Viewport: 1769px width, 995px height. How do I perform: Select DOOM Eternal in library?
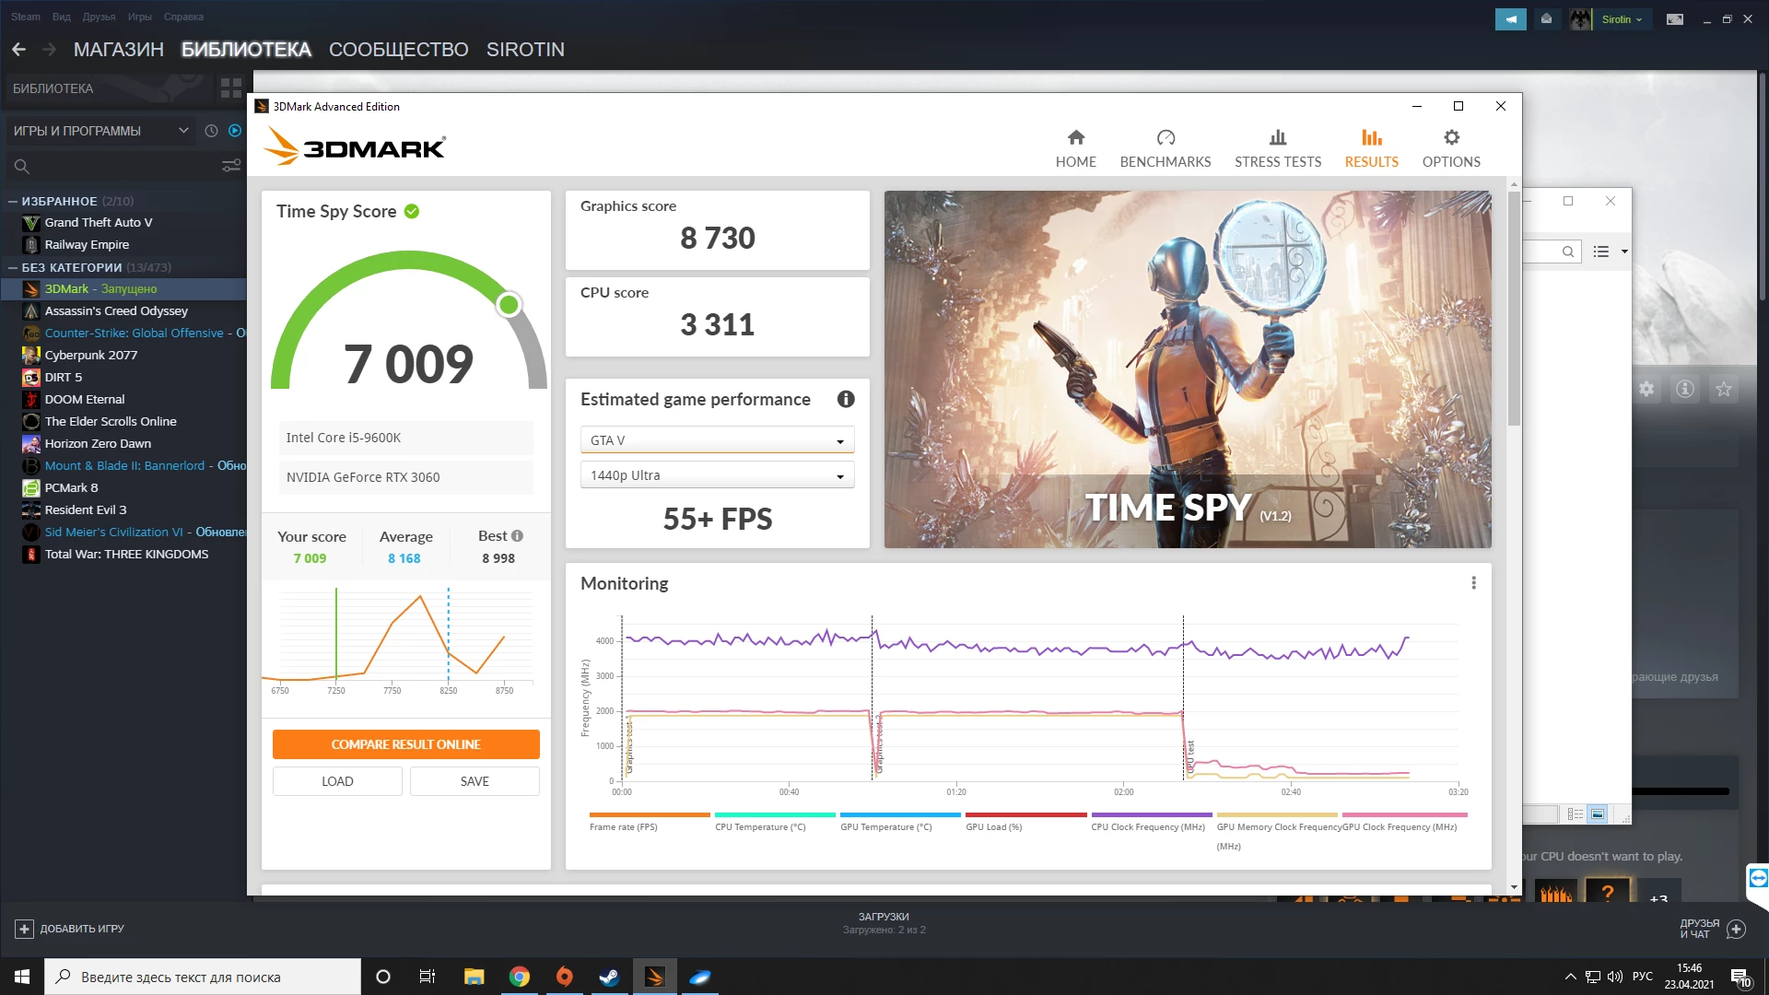[85, 399]
